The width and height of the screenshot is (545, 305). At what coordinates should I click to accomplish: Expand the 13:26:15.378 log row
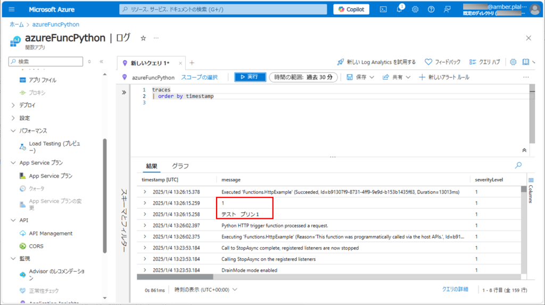coord(145,192)
